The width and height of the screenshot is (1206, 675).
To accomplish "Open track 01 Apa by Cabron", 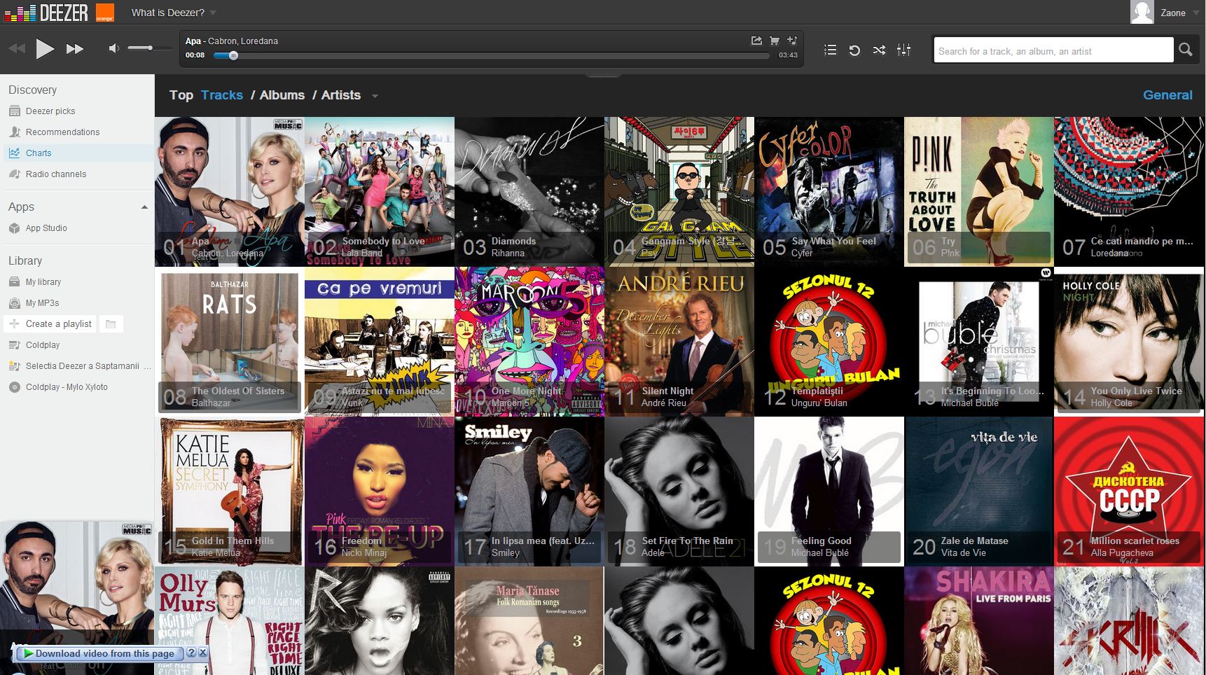I will pos(230,192).
